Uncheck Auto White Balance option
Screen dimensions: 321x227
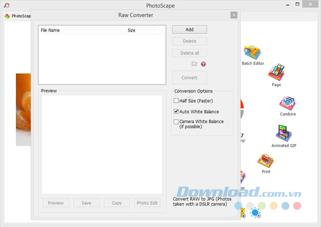(176, 111)
